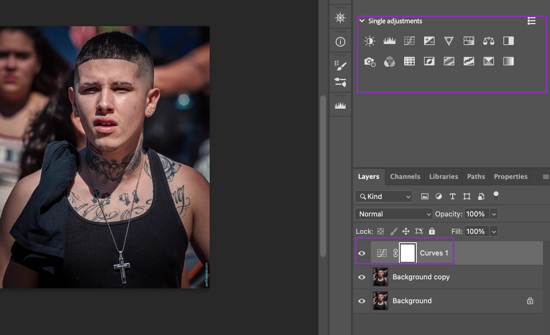Open the Opacity slider dropdown arrow
This screenshot has width=550, height=335.
click(494, 214)
